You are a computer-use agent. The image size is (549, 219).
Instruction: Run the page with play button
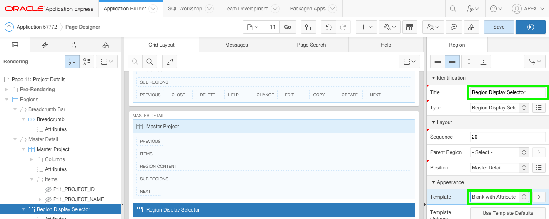(x=530, y=27)
